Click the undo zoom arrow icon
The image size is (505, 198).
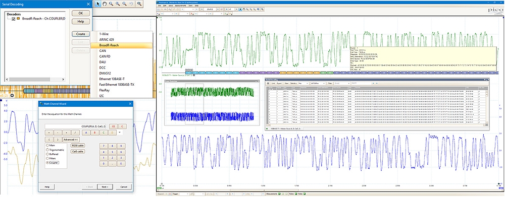(131, 4)
